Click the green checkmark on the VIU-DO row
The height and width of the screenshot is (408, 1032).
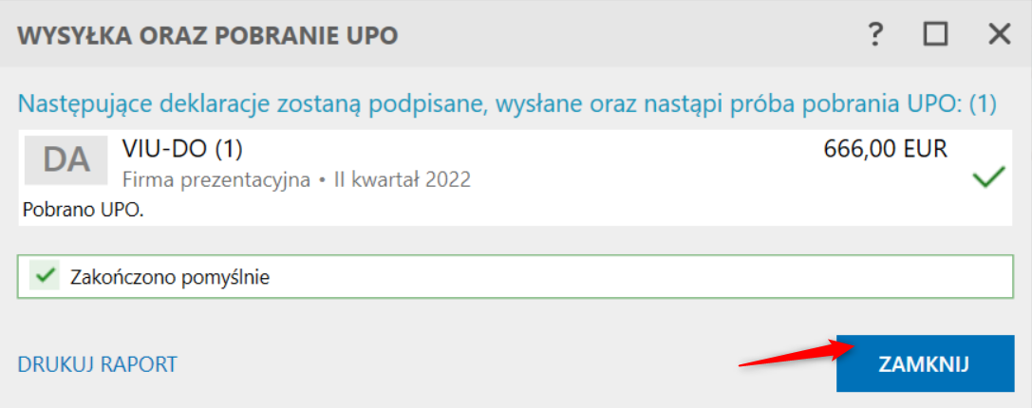[988, 177]
